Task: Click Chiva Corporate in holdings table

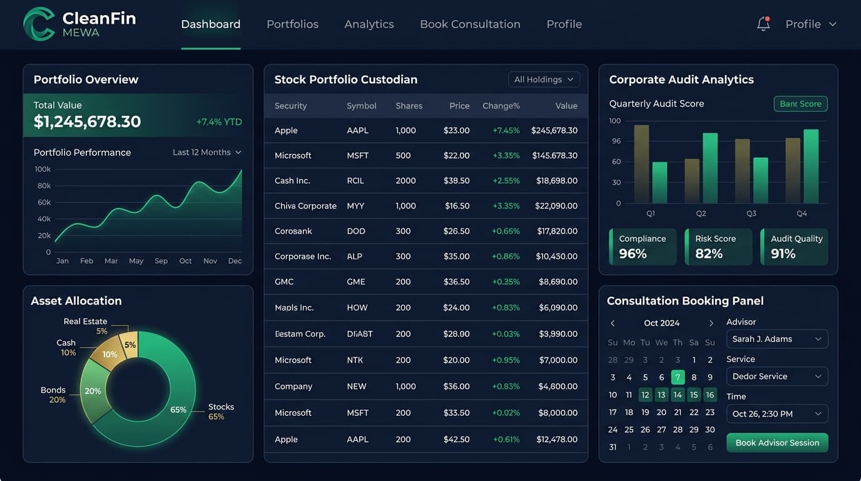Action: [x=305, y=206]
